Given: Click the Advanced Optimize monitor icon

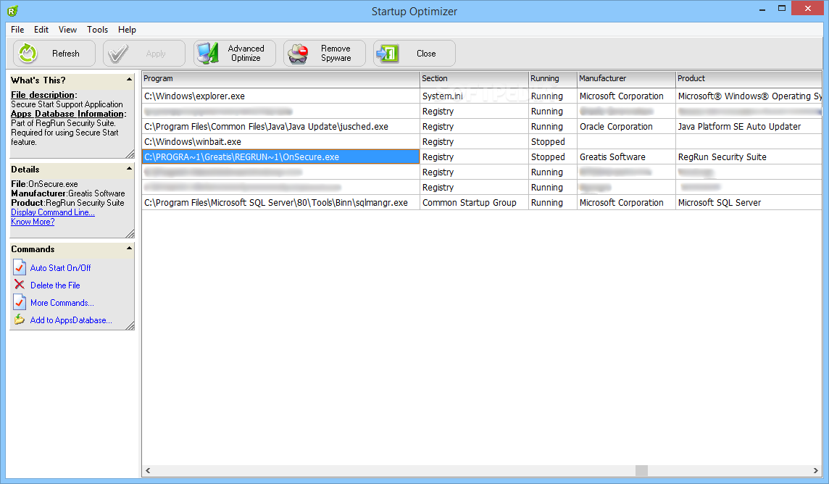Looking at the screenshot, I should (208, 54).
